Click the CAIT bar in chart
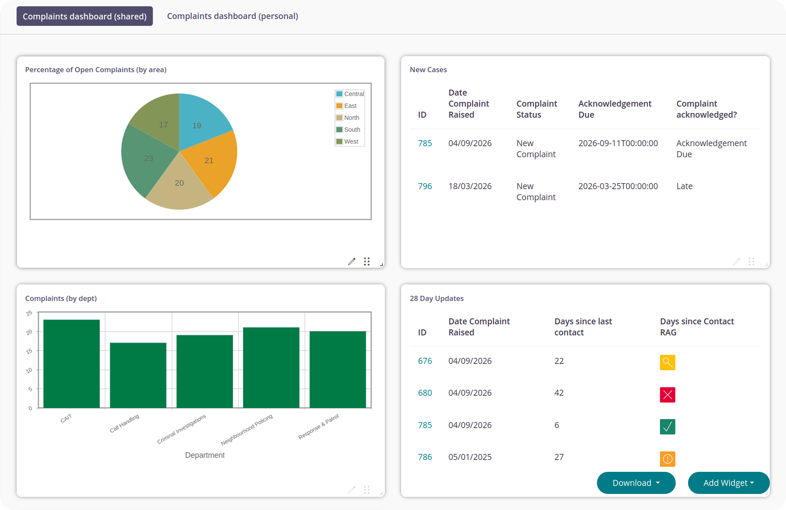This screenshot has width=786, height=510. click(72, 364)
